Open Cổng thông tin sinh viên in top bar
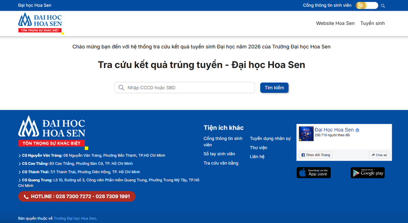The height and width of the screenshot is (223, 408). pos(327,5)
